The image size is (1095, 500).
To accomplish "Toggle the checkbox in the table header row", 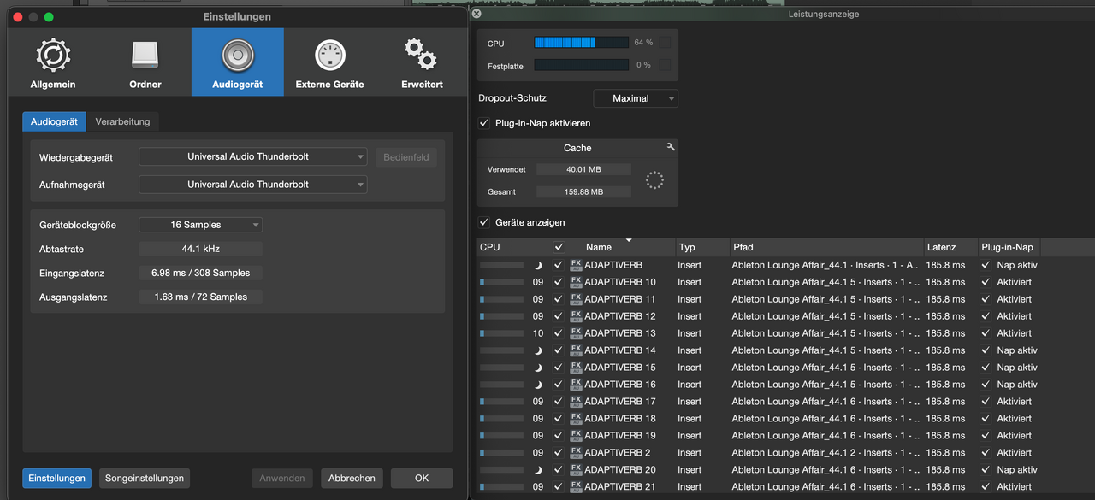I will click(x=559, y=247).
